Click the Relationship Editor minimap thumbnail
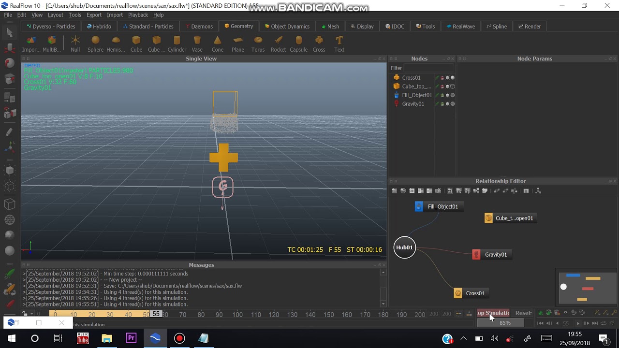This screenshot has height=348, width=619. click(588, 288)
